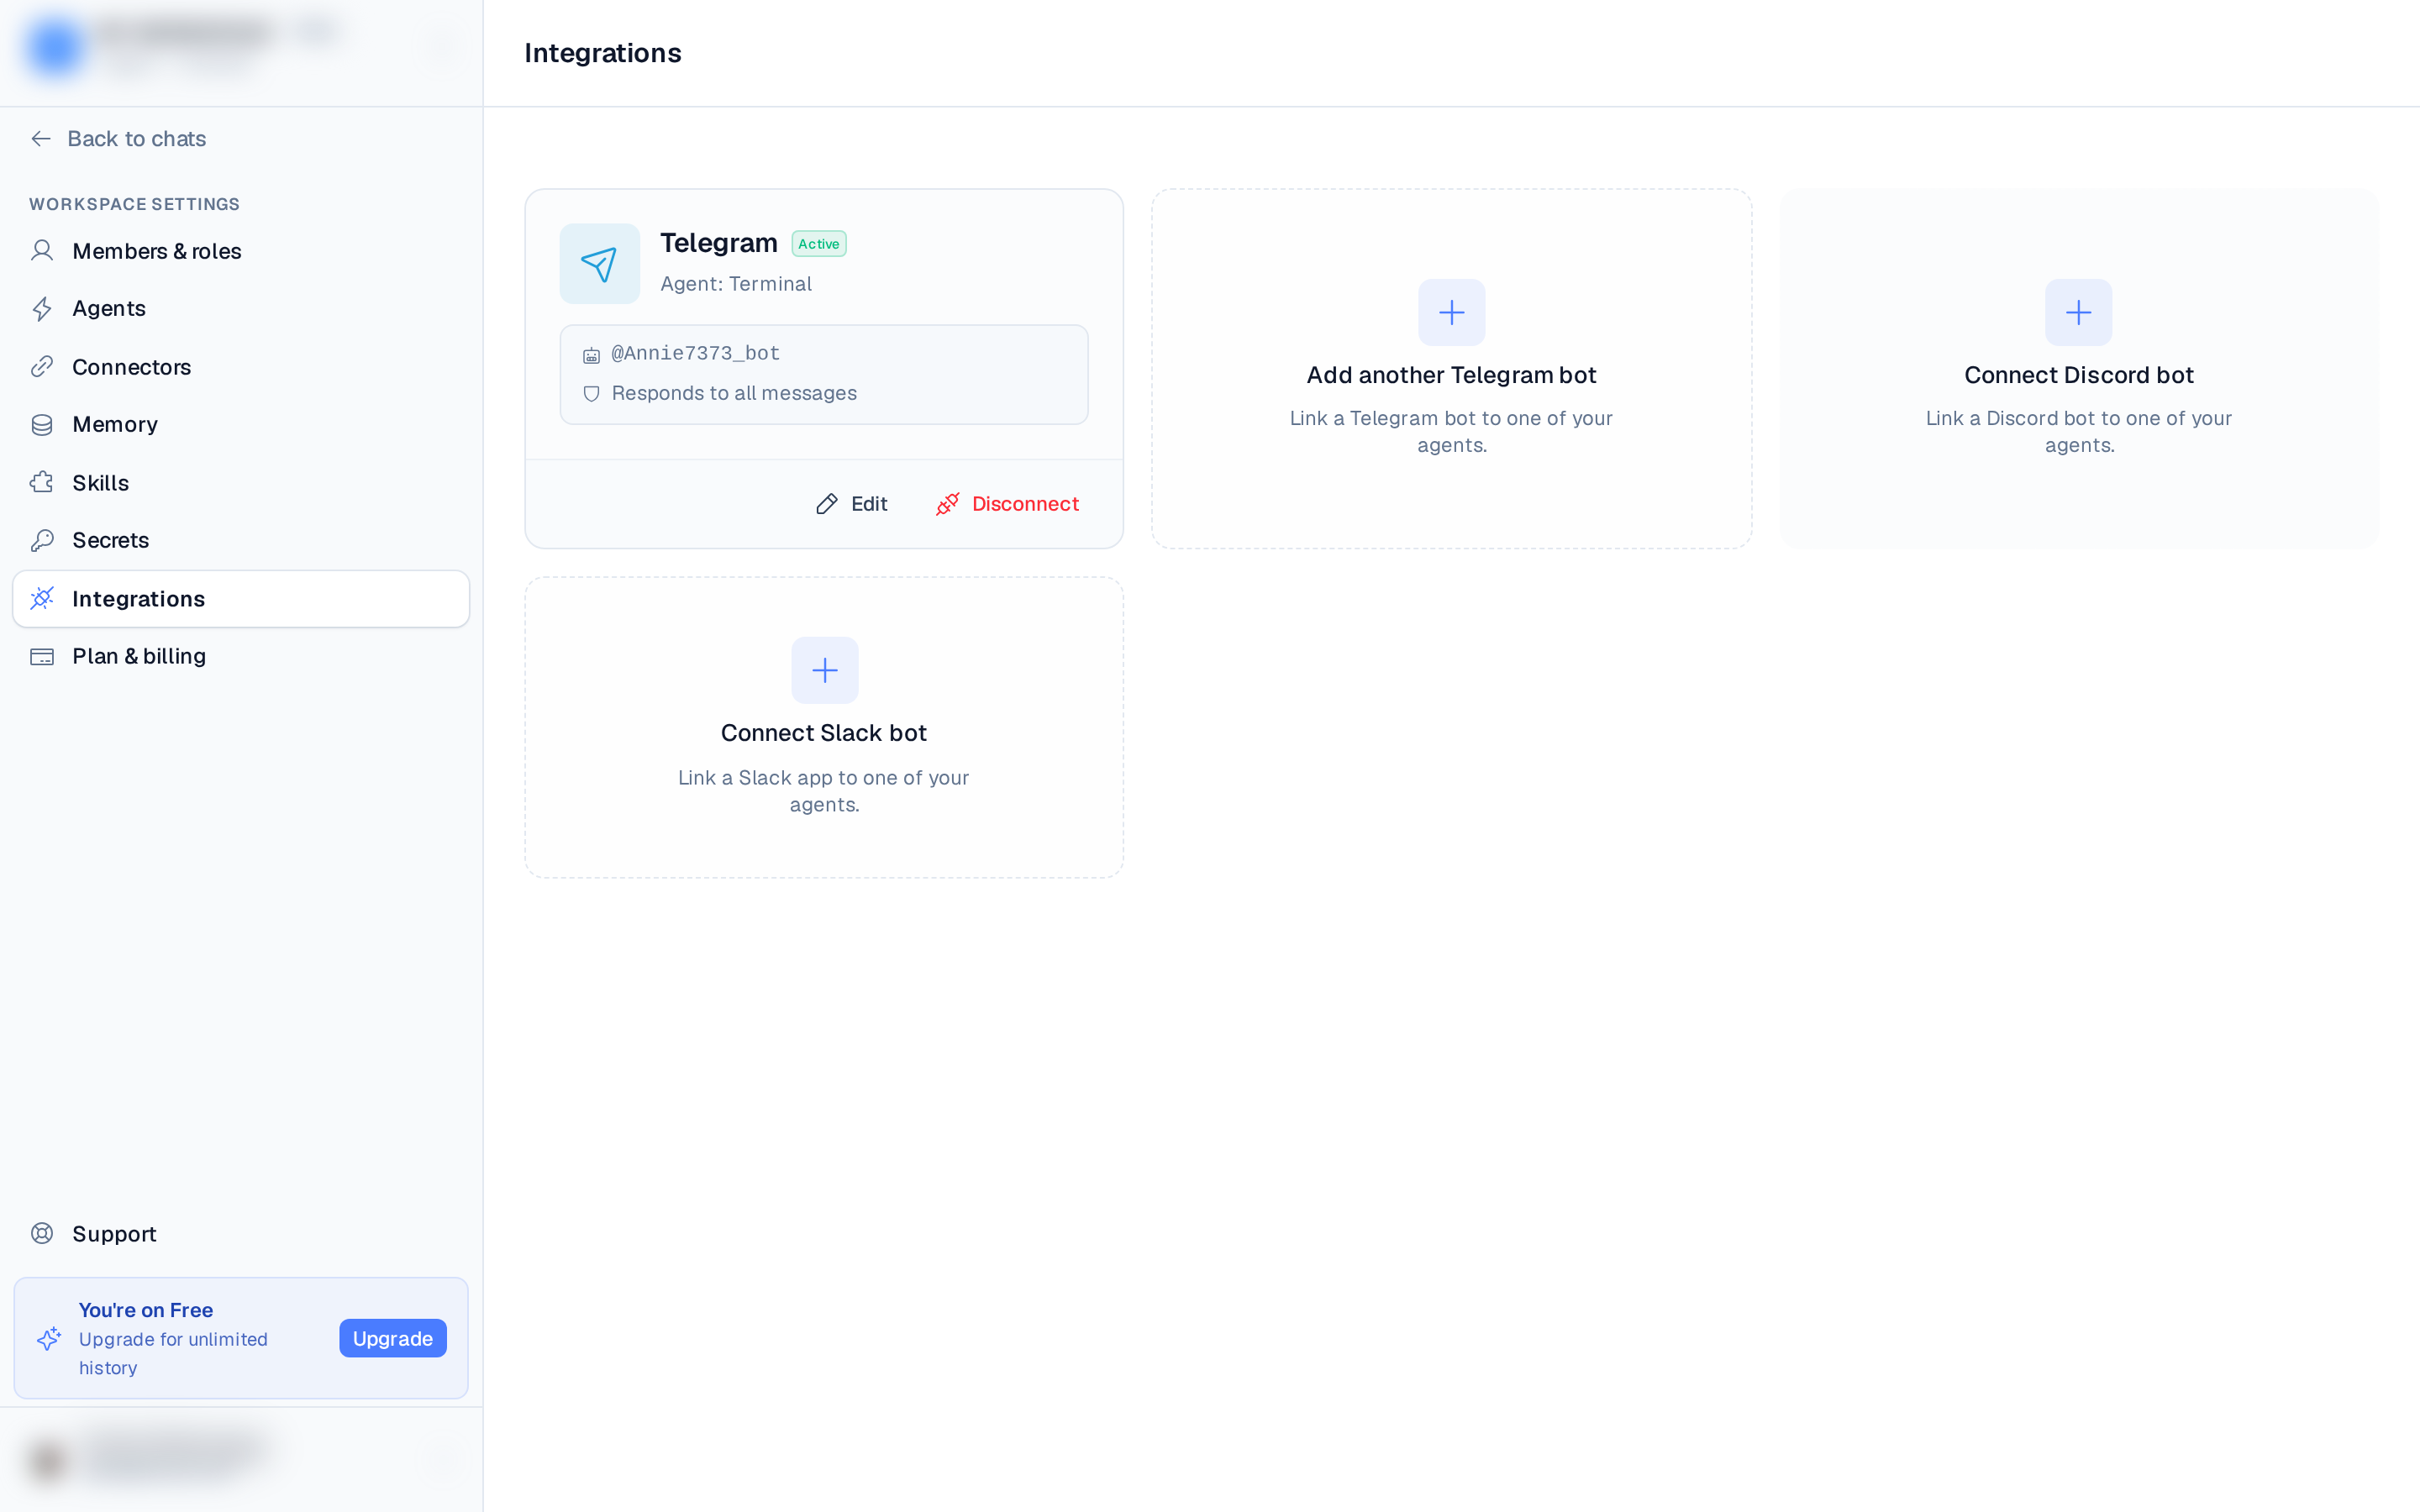Click the Connect Discord bot title

[2079, 375]
